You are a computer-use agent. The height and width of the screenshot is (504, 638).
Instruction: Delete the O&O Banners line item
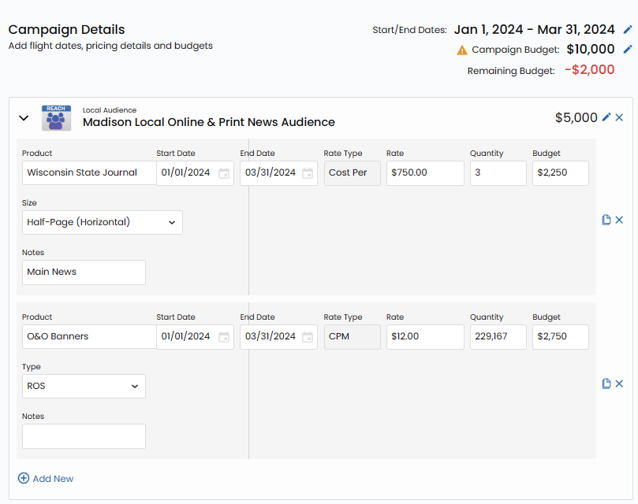619,384
